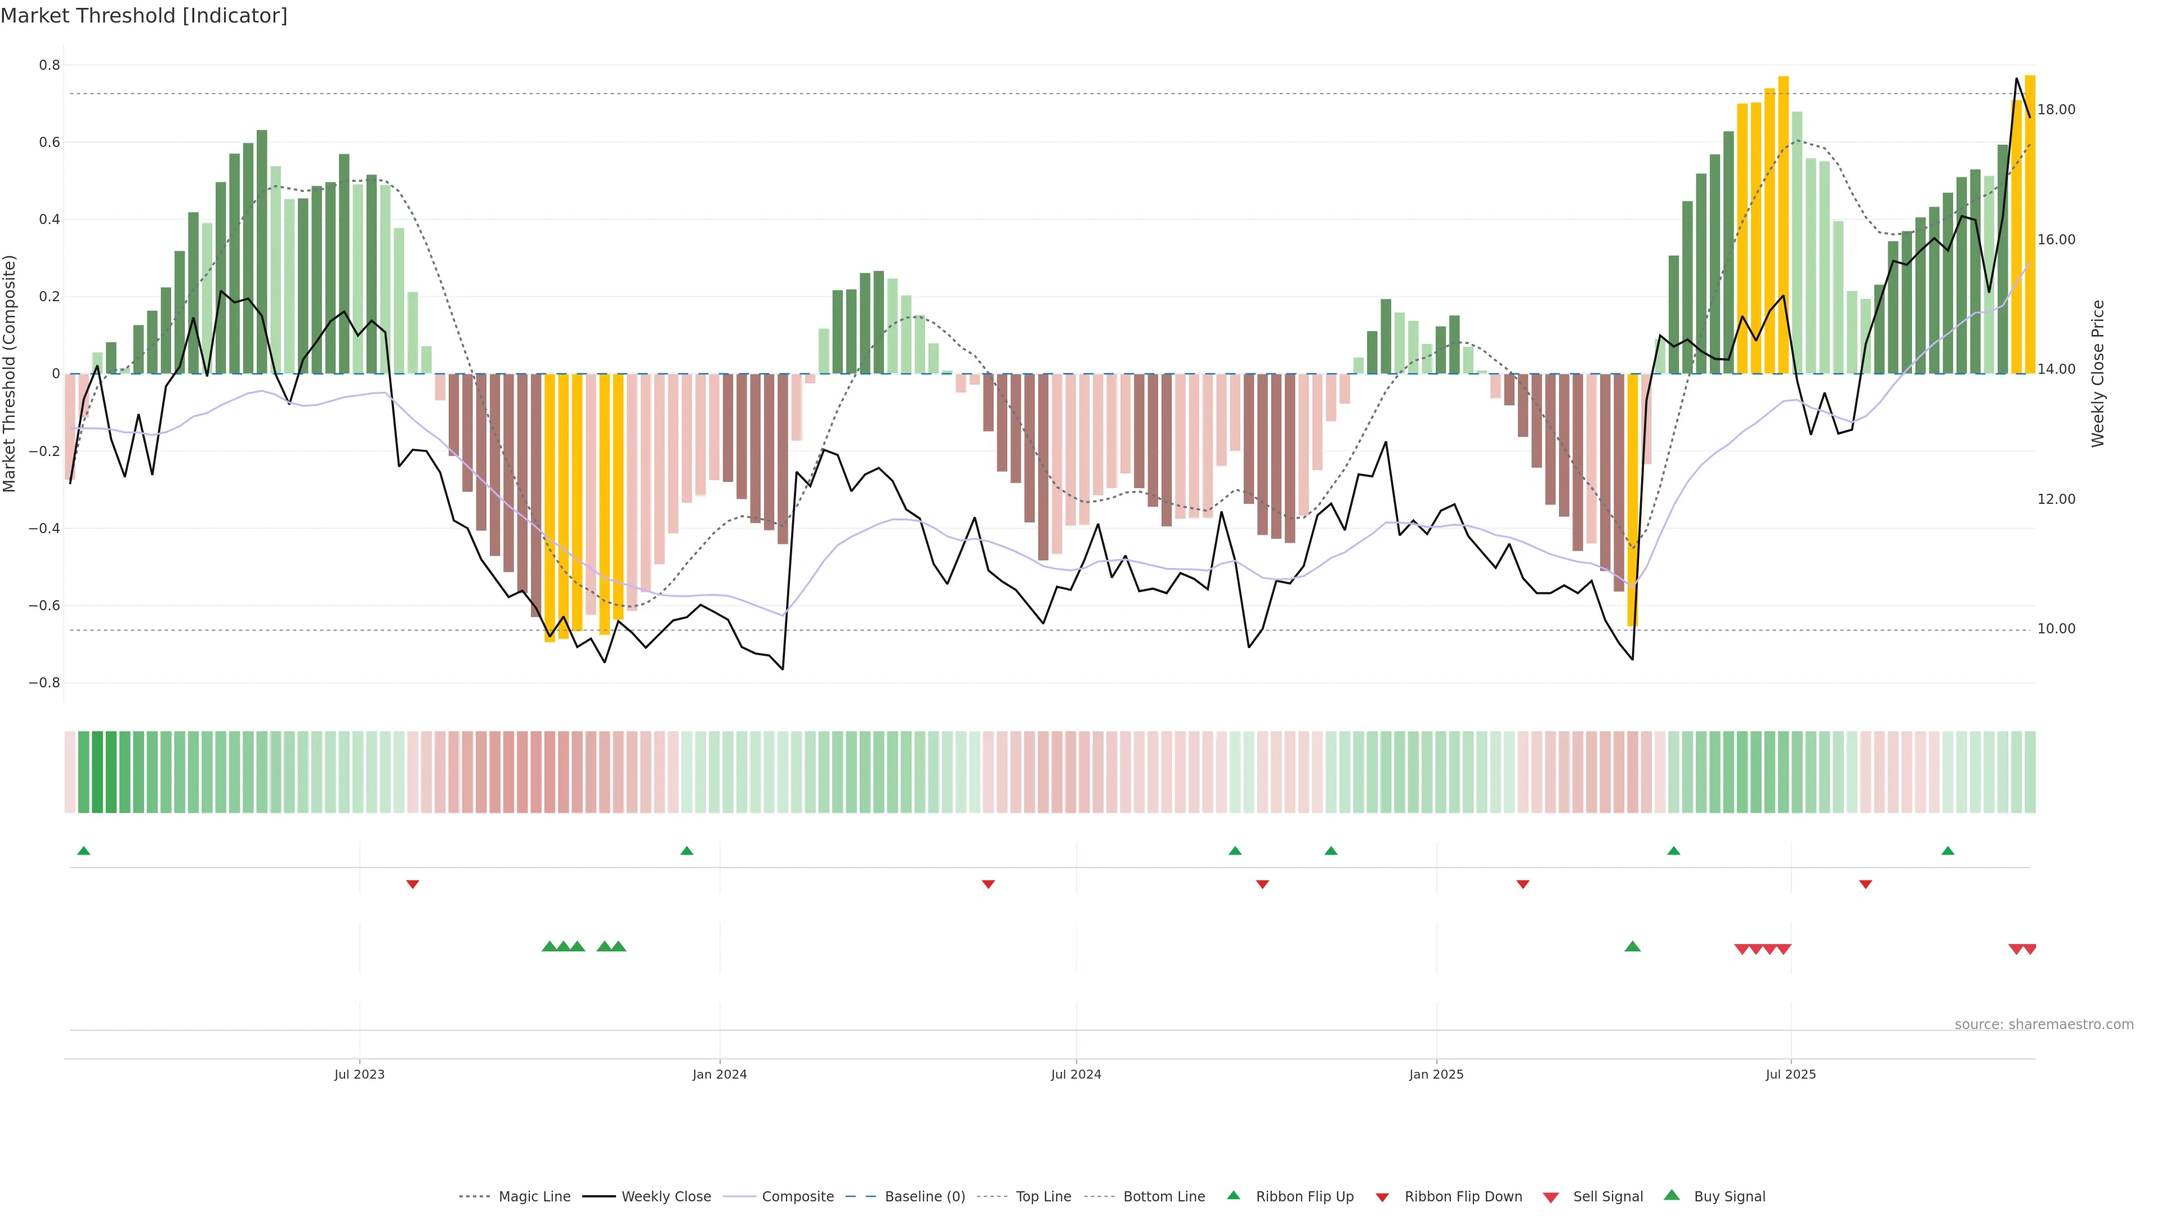2162x1216 pixels.
Task: Click the Jul 2025 x-axis label
Action: point(1790,1074)
